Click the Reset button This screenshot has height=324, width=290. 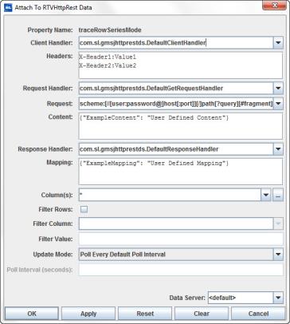point(145,314)
